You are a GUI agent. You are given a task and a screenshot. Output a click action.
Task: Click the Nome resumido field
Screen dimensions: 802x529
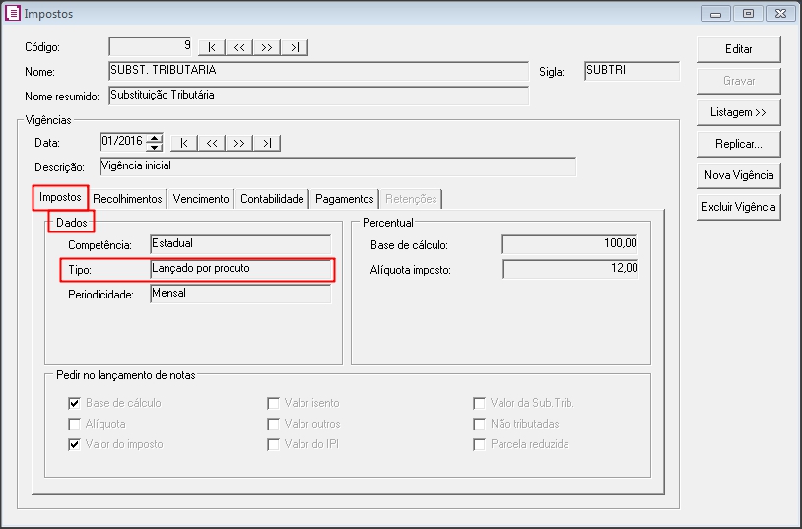[318, 96]
